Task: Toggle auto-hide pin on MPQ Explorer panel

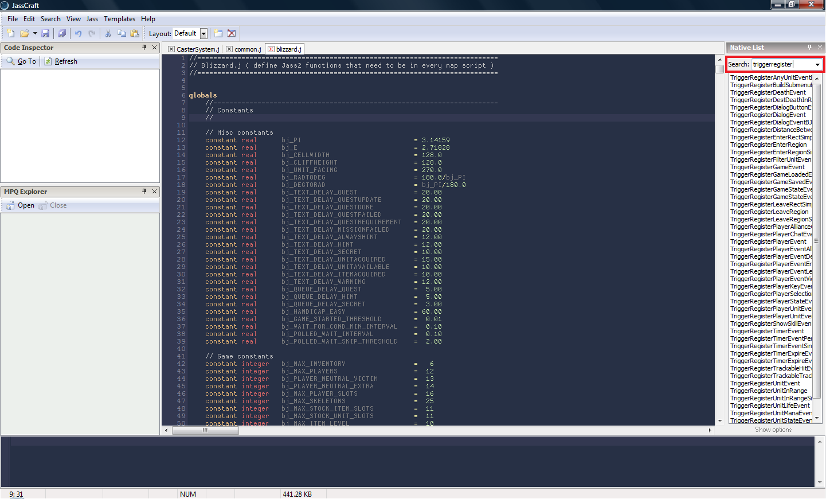Action: [144, 192]
